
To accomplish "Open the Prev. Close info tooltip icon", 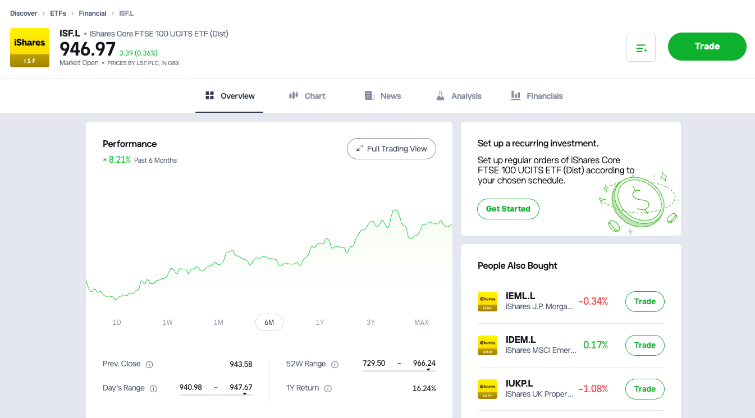I will pos(149,364).
